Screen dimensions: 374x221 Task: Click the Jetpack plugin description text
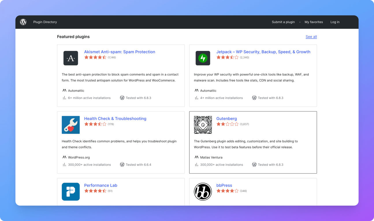point(251,77)
